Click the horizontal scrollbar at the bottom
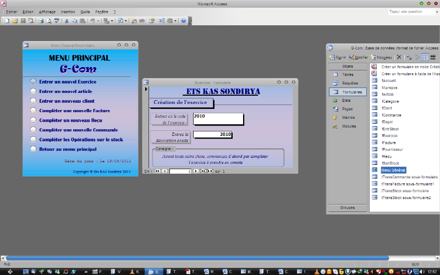The image size is (440, 275). point(198,257)
